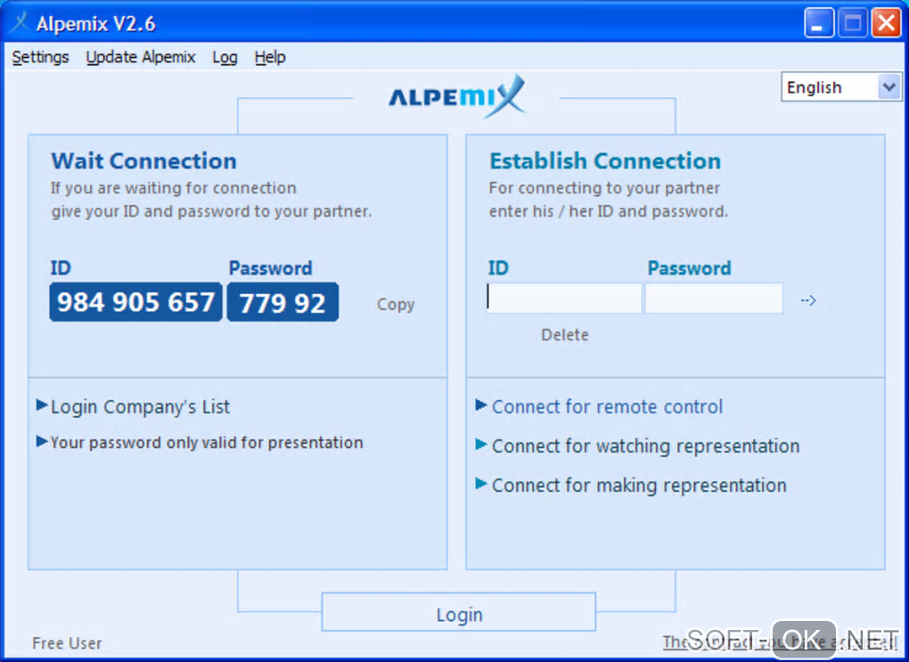
Task: Click Your password only valid for presentation
Action: click(207, 443)
